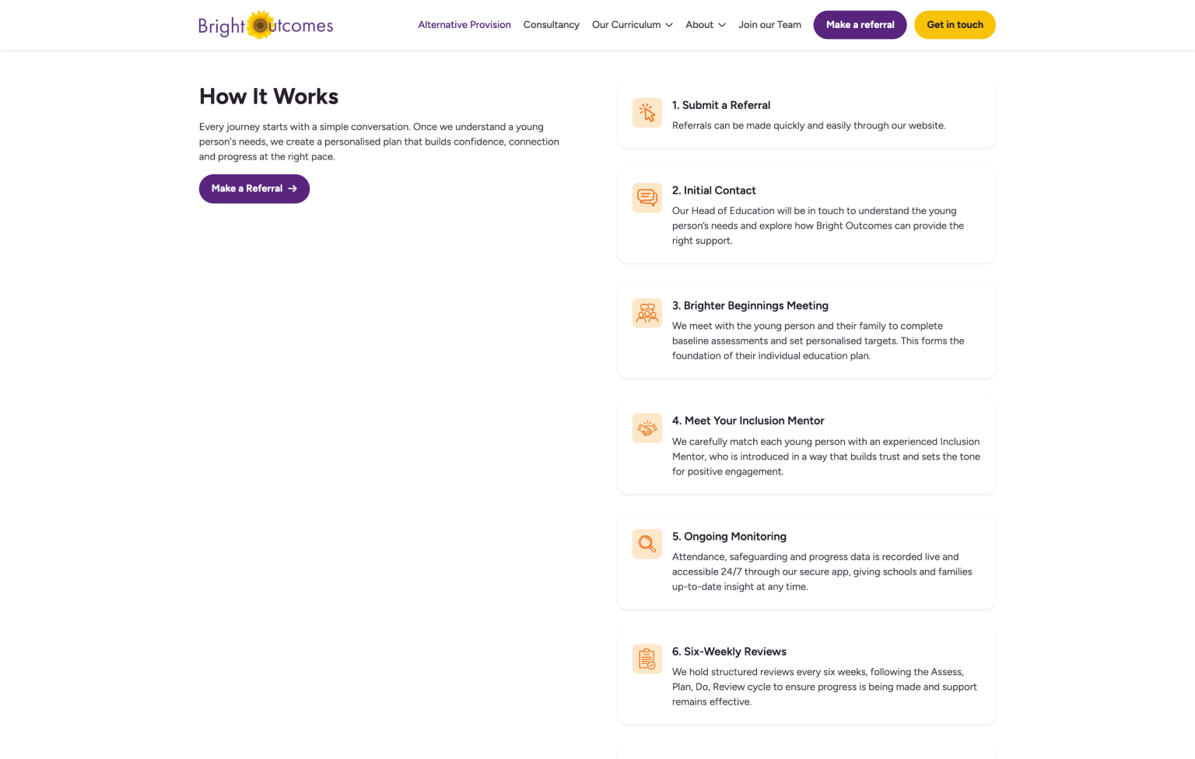Image resolution: width=1195 pixels, height=759 pixels.
Task: Select the Submit a Referral step heading
Action: 721,105
